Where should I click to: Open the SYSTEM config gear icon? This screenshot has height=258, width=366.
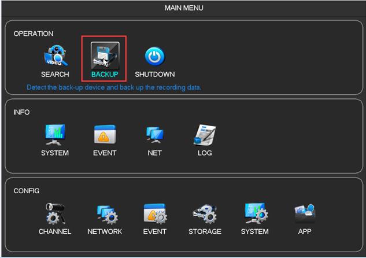(254, 213)
